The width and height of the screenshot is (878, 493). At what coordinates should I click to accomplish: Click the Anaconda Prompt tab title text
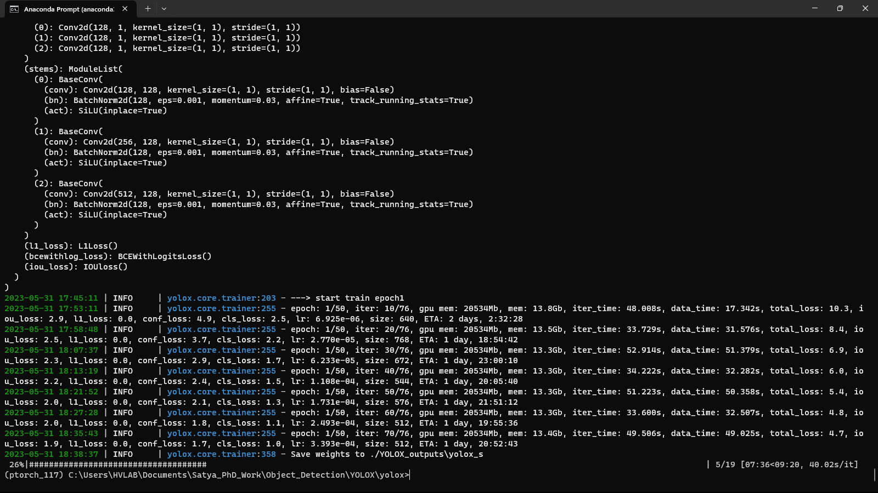click(71, 9)
